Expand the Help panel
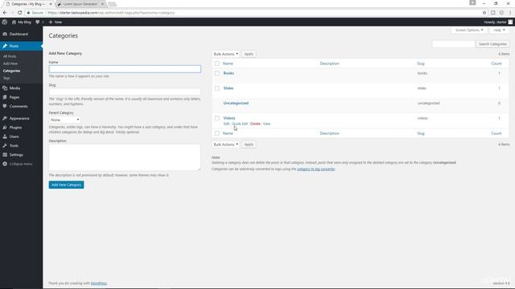 tap(499, 31)
